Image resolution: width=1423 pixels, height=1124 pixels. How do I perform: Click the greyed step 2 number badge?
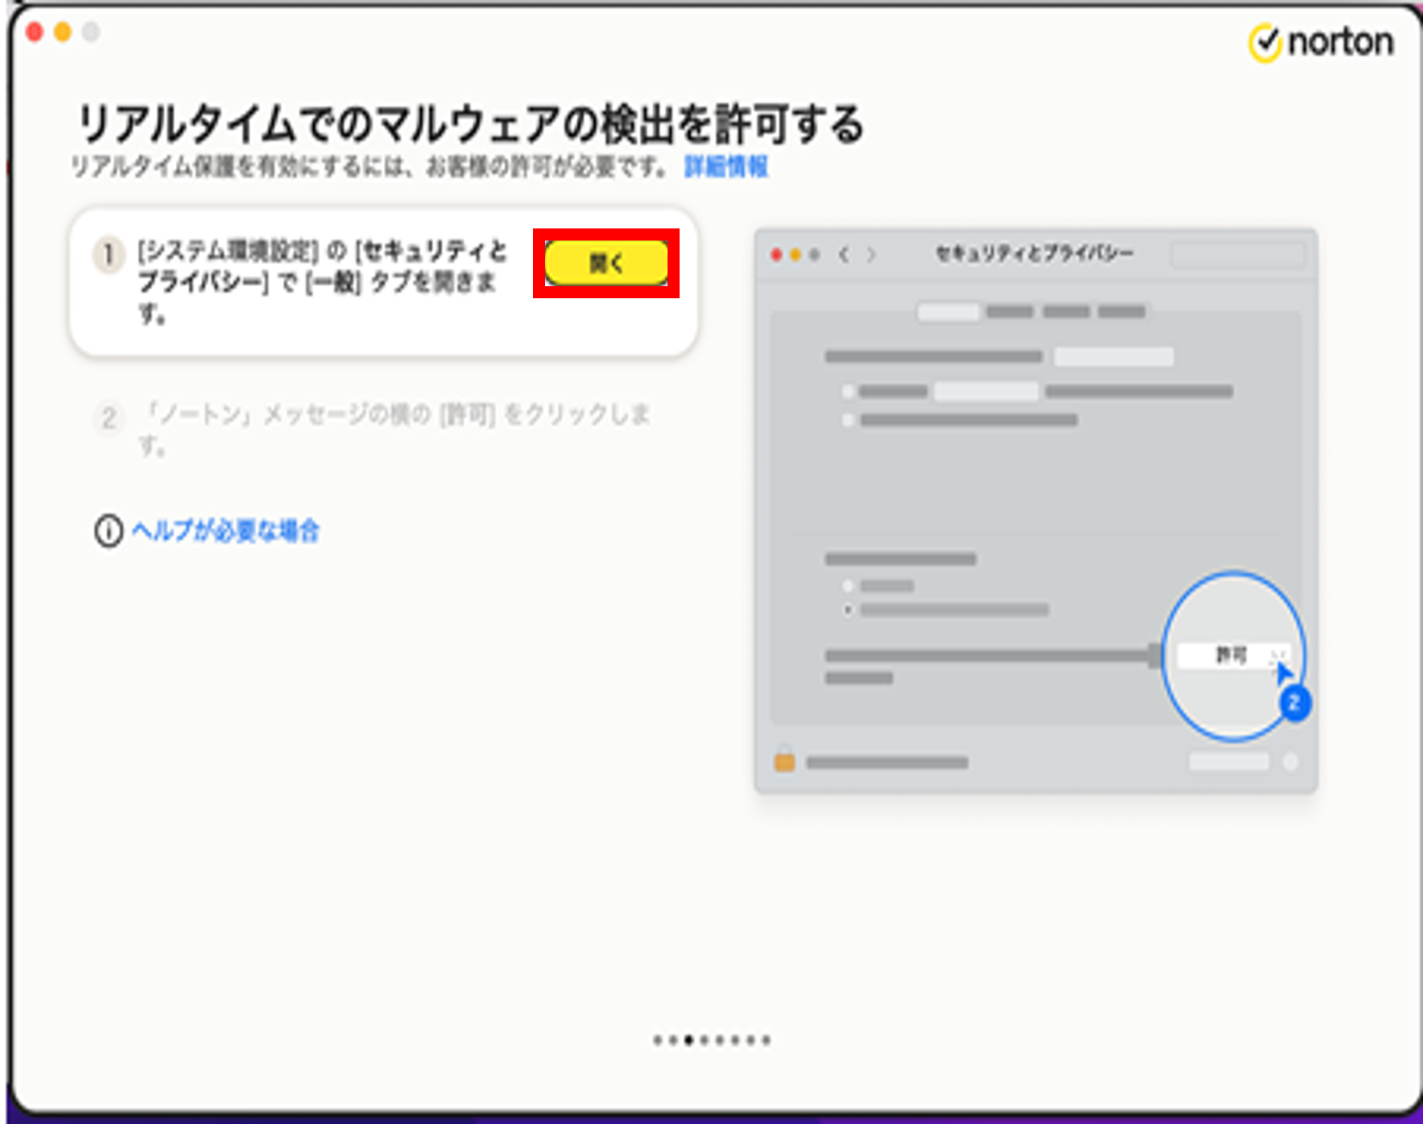coord(109,419)
